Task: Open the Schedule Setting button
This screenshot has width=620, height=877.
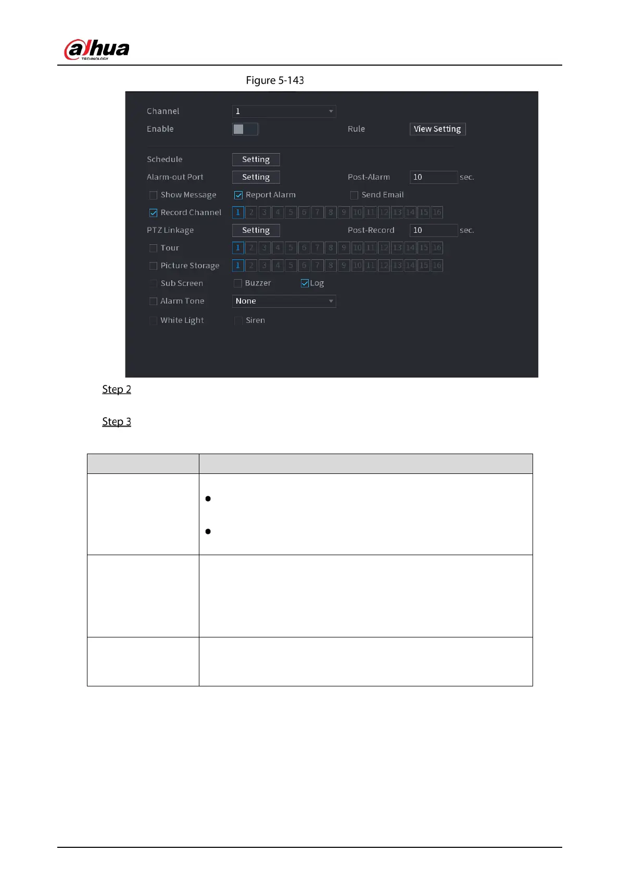Action: [x=256, y=159]
